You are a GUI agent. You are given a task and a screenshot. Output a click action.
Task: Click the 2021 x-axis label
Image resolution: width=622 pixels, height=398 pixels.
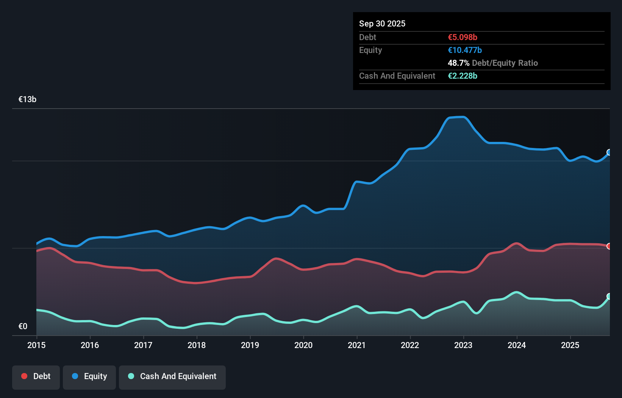[357, 345]
